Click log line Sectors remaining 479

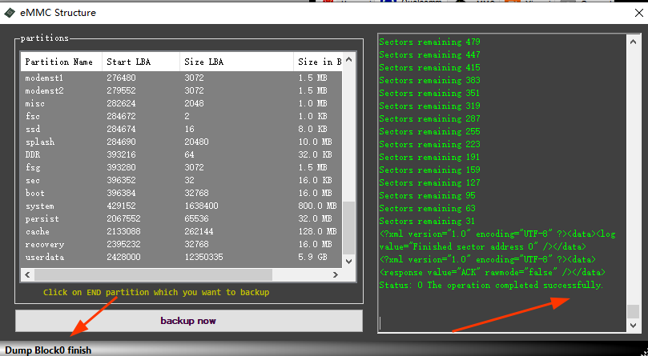tap(430, 42)
